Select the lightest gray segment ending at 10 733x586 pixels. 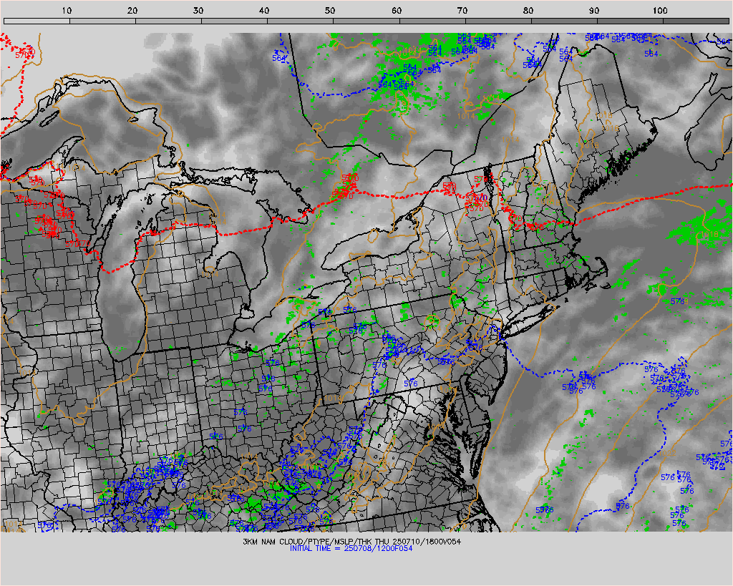coord(37,21)
